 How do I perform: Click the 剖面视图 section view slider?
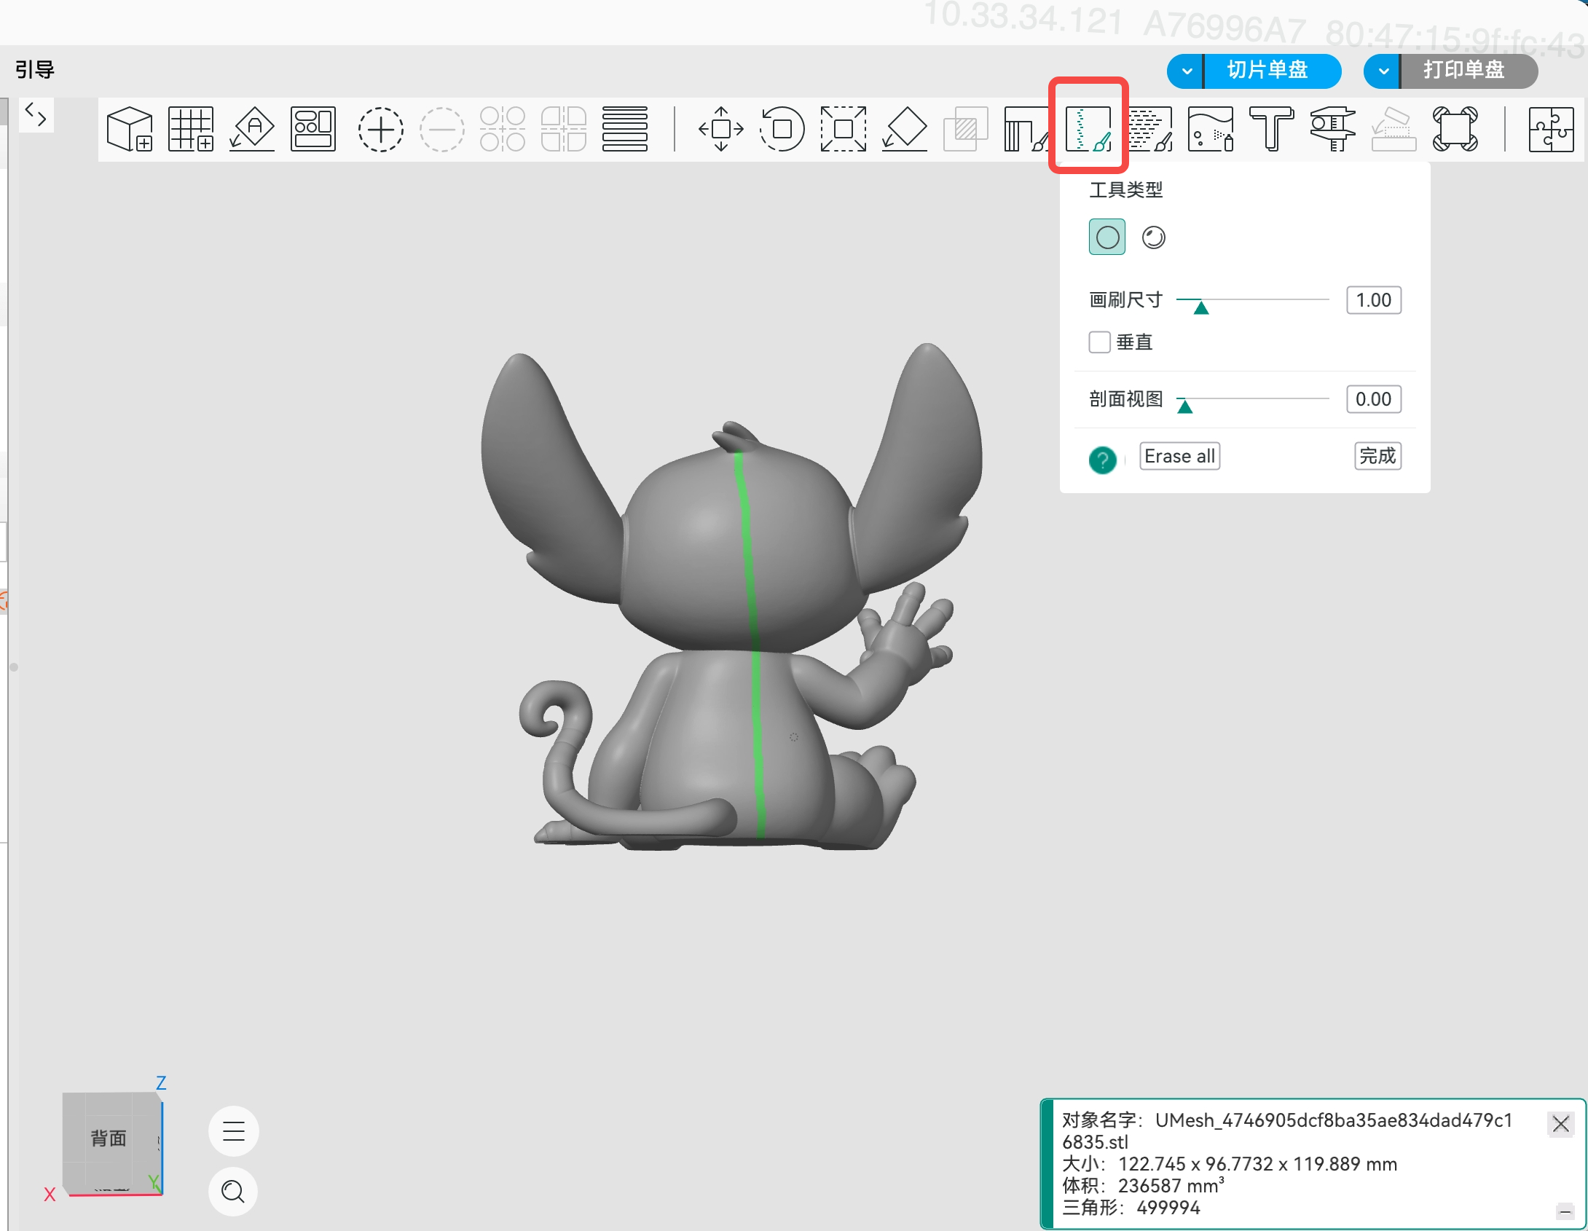click(1253, 399)
